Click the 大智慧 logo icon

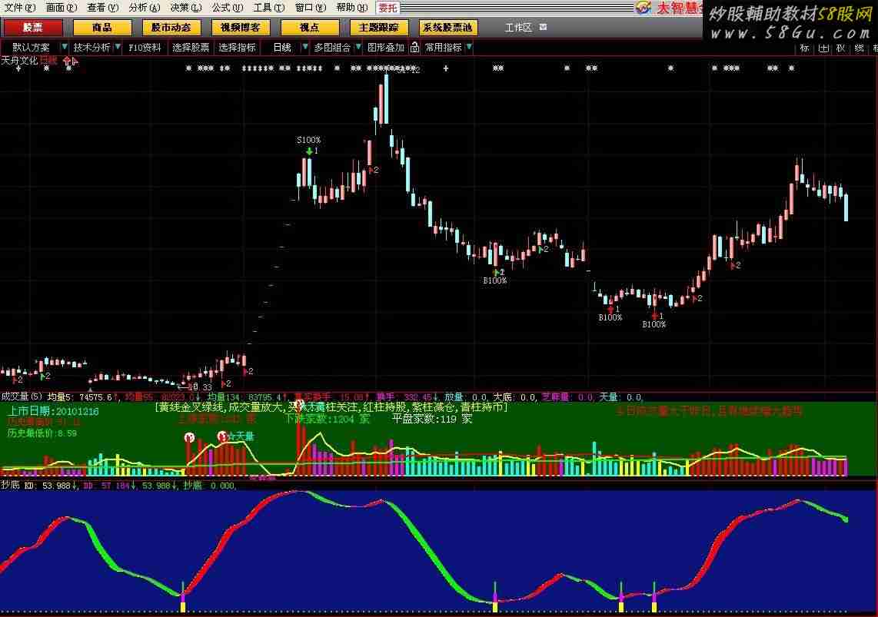[643, 8]
